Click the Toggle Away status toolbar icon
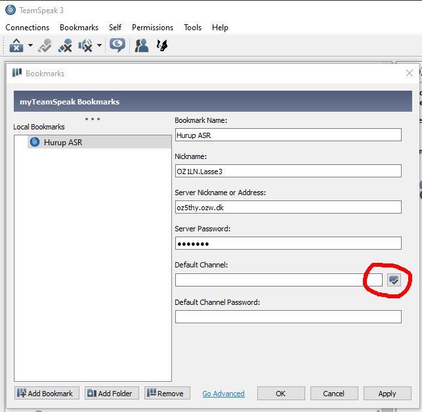The height and width of the screenshot is (412, 422). (45, 45)
